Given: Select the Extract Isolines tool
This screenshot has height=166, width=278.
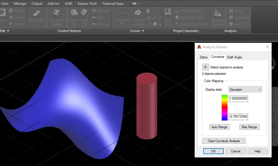Looking at the screenshot, I should pyautogui.click(x=138, y=17).
